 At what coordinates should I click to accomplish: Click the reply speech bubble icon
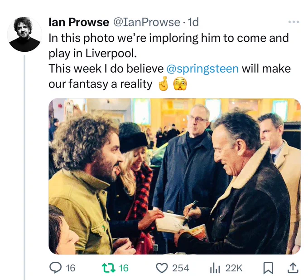(55, 268)
